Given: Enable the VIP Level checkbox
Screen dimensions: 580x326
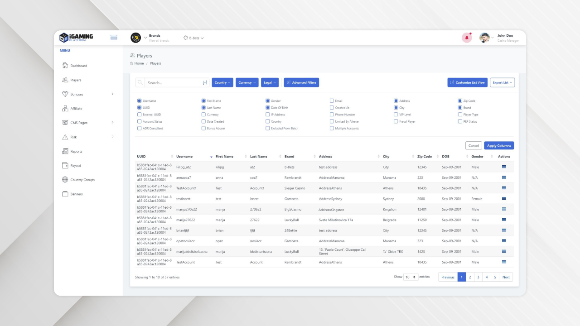Looking at the screenshot, I should click(396, 115).
